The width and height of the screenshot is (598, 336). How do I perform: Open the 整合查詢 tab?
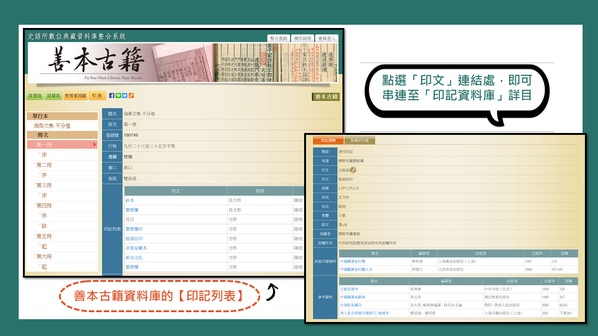click(x=278, y=38)
